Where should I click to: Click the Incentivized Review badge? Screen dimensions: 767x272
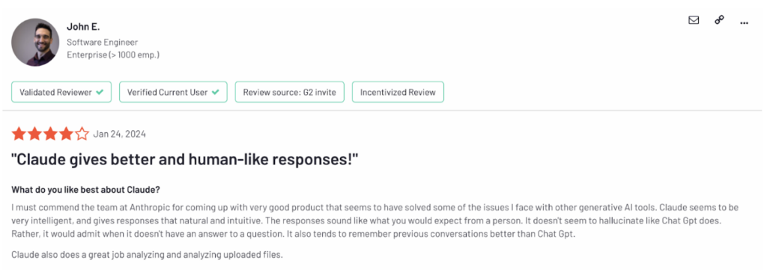pos(398,92)
